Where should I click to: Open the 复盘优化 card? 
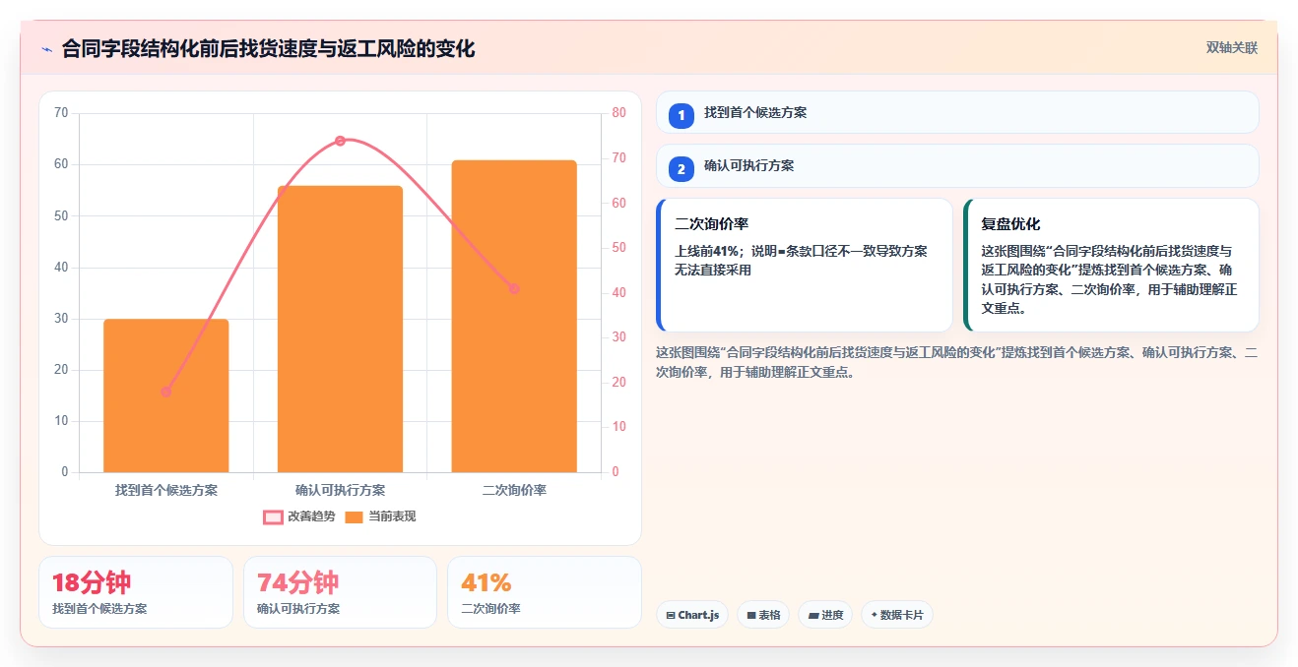[1111, 265]
